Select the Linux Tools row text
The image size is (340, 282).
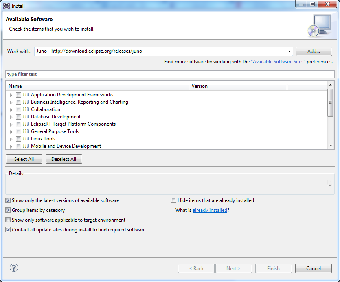(43, 139)
